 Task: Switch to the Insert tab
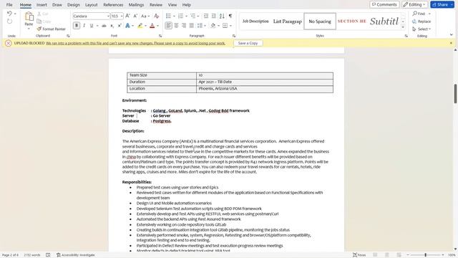click(42, 5)
